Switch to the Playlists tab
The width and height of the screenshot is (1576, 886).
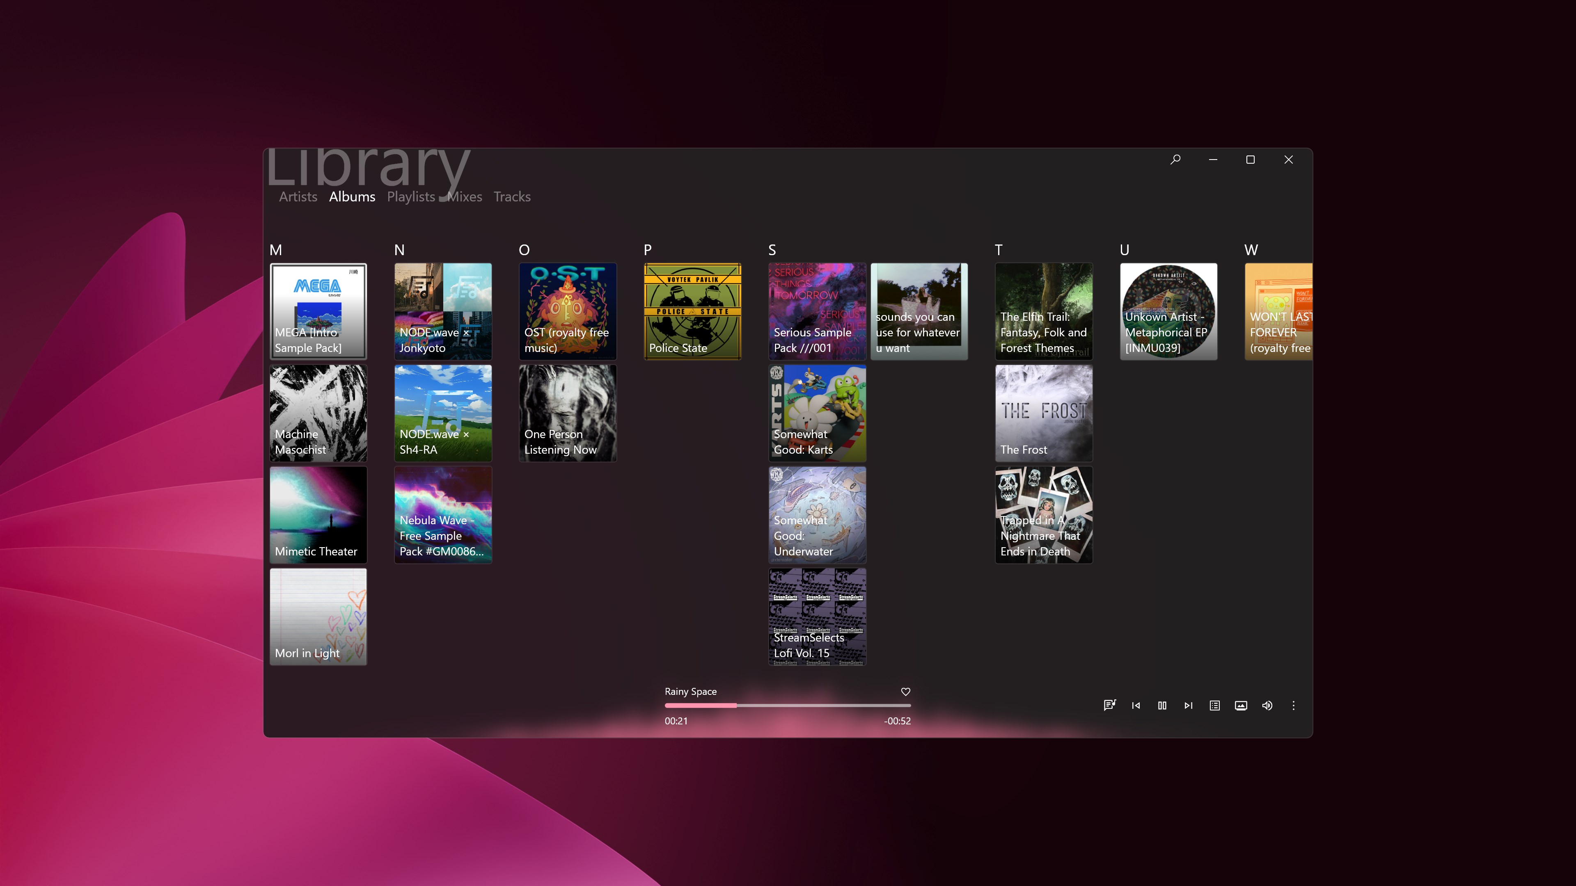tap(410, 196)
